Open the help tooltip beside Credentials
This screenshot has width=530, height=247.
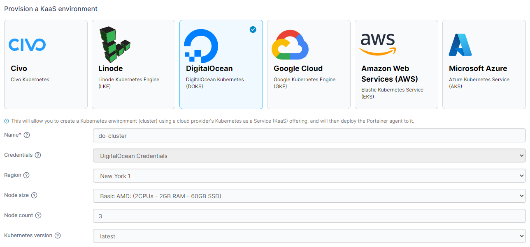38,155
